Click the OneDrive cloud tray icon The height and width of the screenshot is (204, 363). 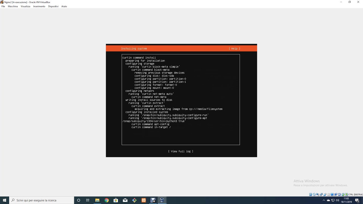point(328,200)
